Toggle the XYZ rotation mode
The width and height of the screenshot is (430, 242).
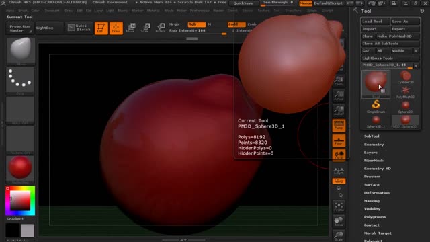(x=339, y=181)
